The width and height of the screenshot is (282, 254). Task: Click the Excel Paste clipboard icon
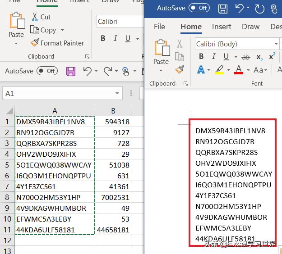17,20
